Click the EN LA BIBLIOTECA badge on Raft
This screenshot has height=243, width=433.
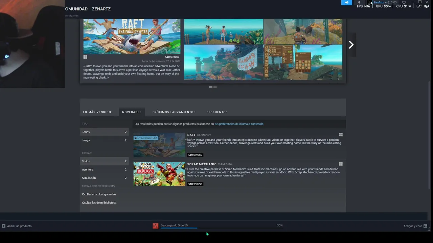pos(146,138)
